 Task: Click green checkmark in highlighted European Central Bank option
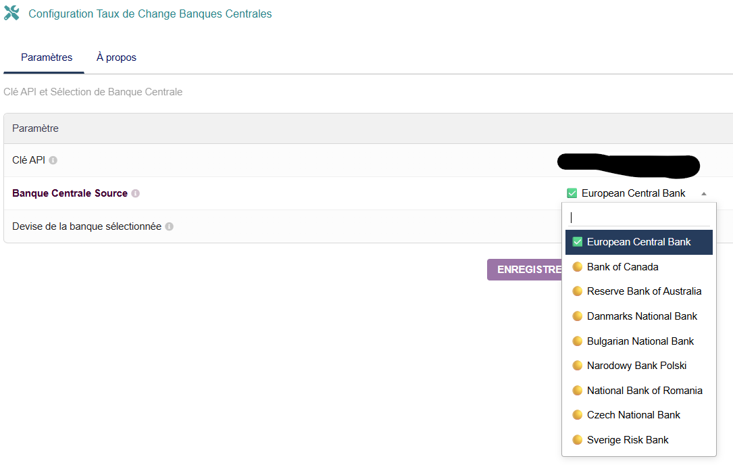point(578,242)
